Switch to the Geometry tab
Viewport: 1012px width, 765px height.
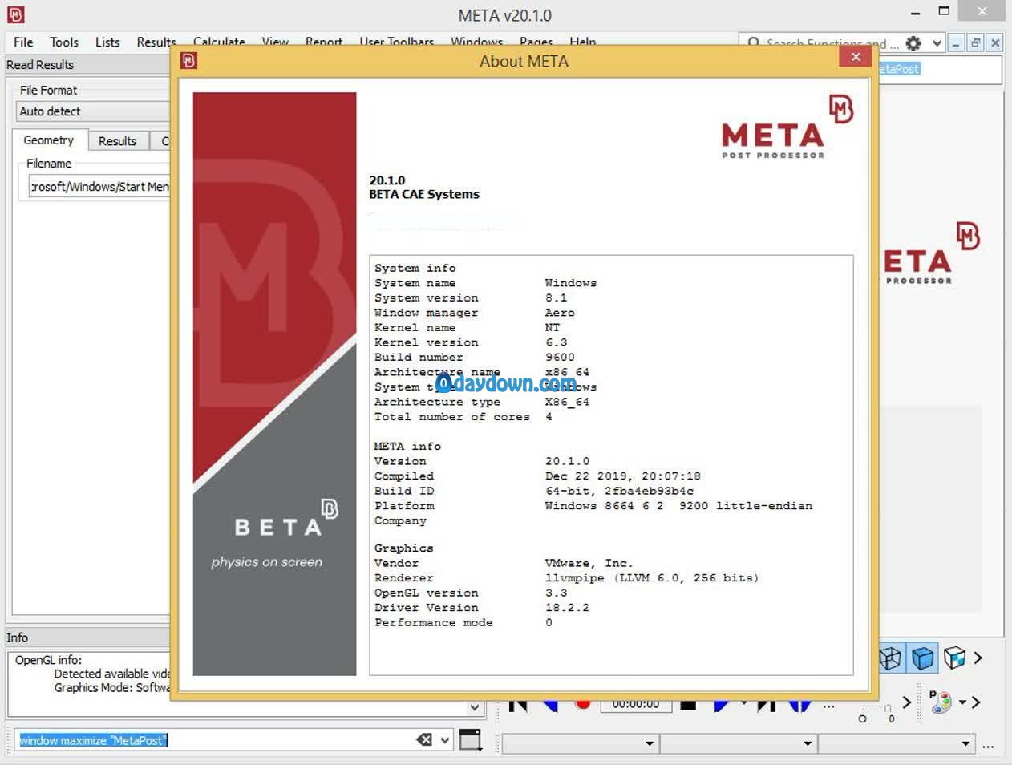click(x=49, y=140)
